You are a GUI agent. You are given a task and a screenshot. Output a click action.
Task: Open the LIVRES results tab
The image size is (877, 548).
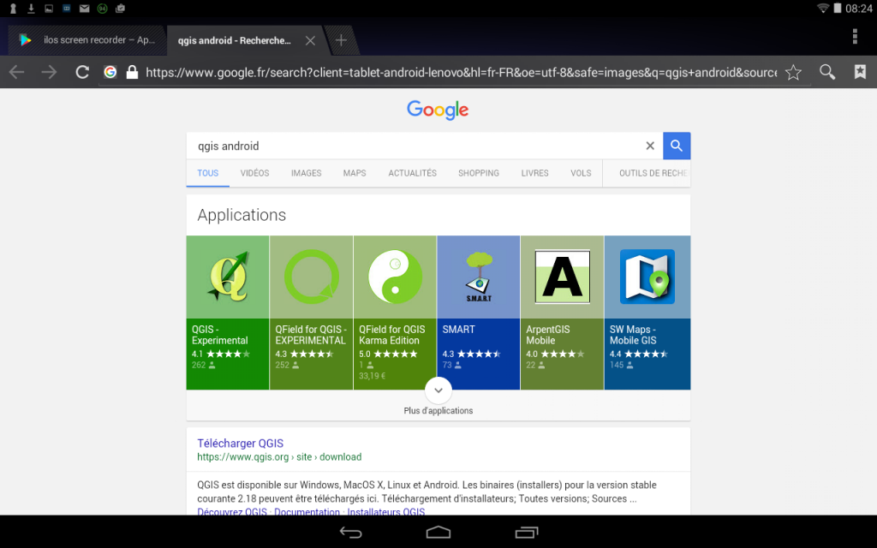(x=534, y=173)
